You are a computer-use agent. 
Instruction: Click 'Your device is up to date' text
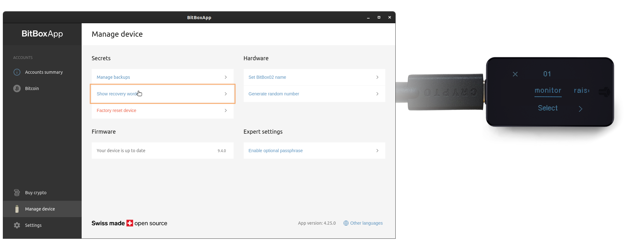pyautogui.click(x=121, y=151)
